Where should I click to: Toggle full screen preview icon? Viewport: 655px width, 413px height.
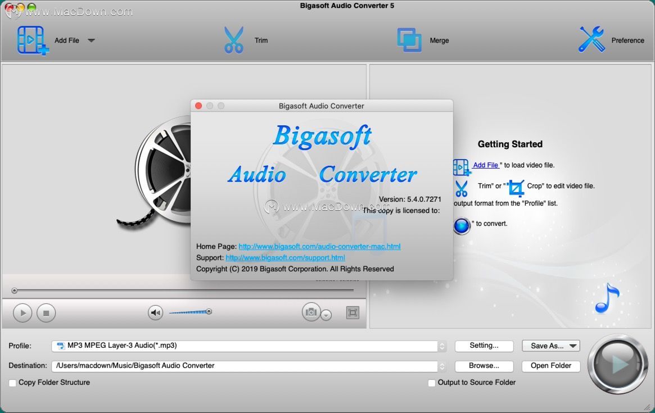(x=353, y=312)
